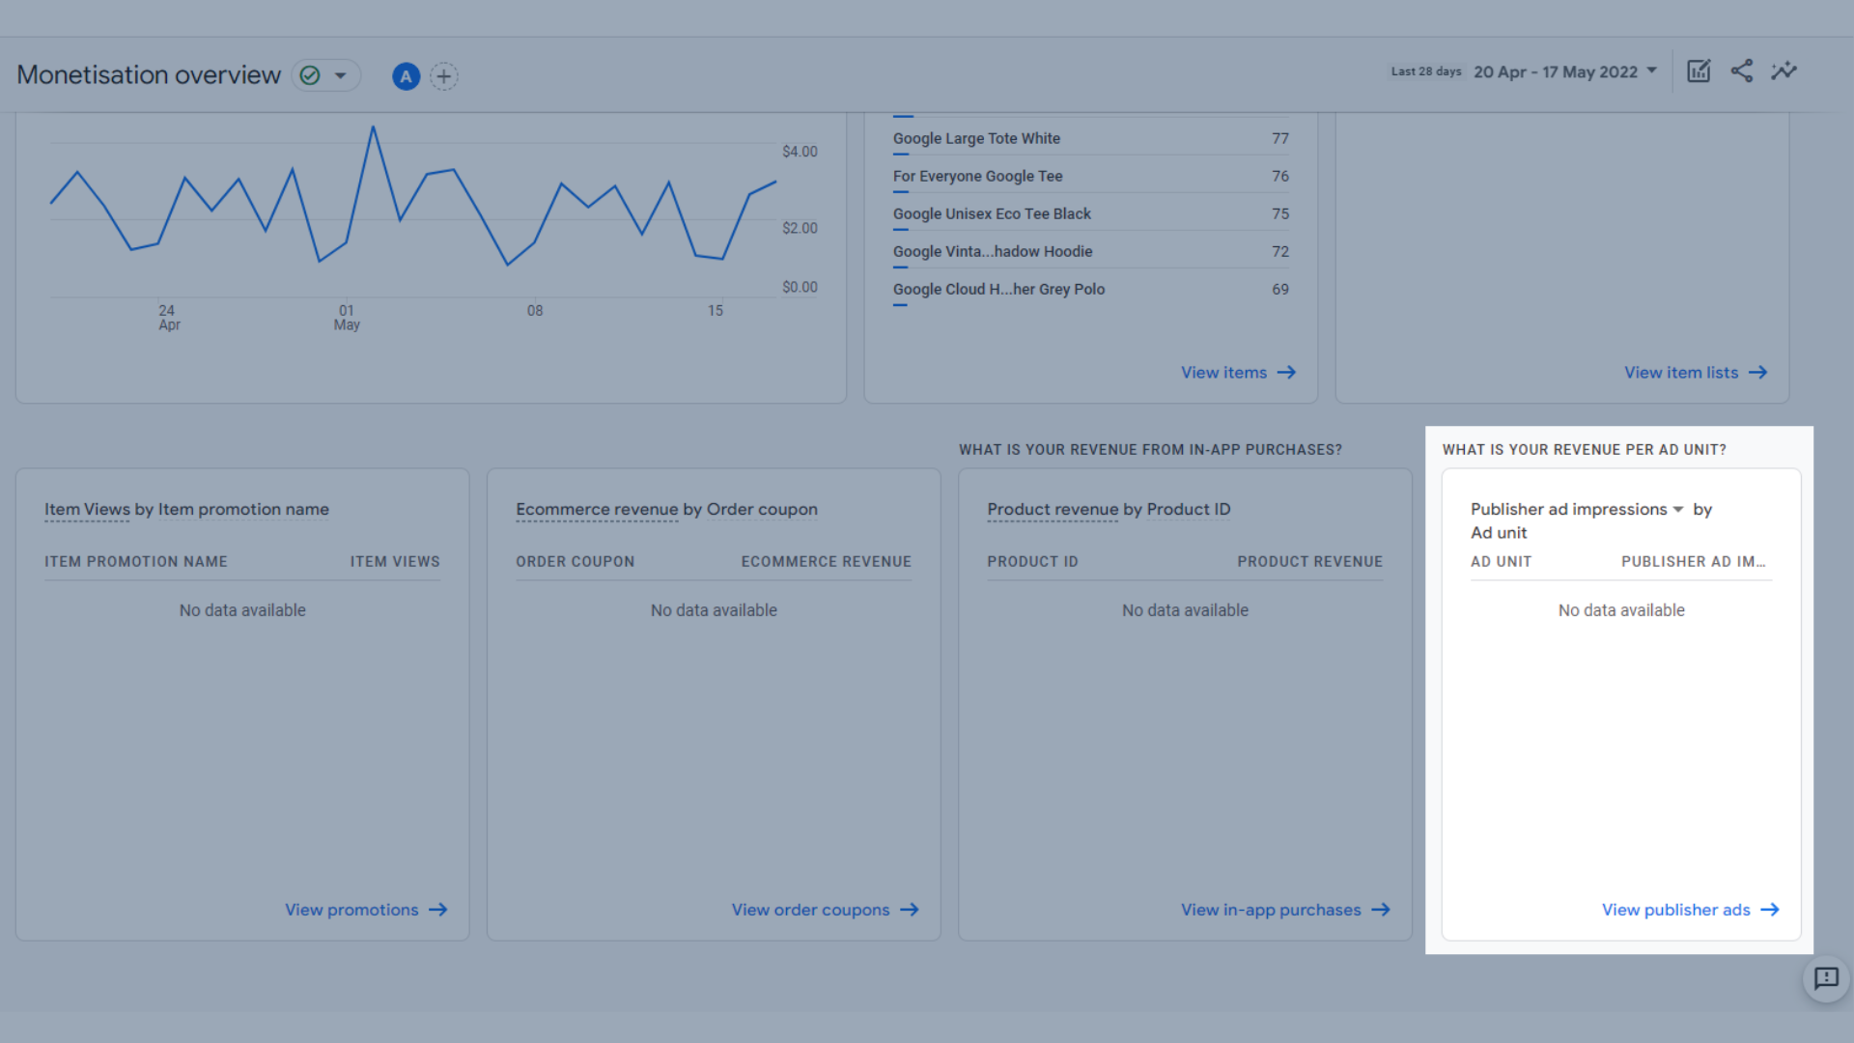Click the insights/sparkline icon top right
1854x1043 pixels.
pyautogui.click(x=1784, y=70)
